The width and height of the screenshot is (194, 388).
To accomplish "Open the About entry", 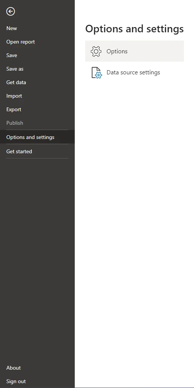I will click(13, 368).
